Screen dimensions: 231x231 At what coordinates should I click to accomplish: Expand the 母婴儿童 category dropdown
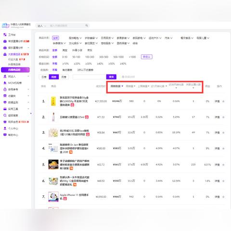point(203,38)
